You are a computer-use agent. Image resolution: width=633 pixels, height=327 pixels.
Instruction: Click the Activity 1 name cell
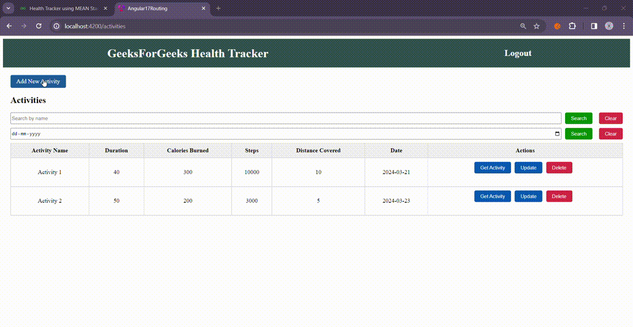pyautogui.click(x=49, y=172)
